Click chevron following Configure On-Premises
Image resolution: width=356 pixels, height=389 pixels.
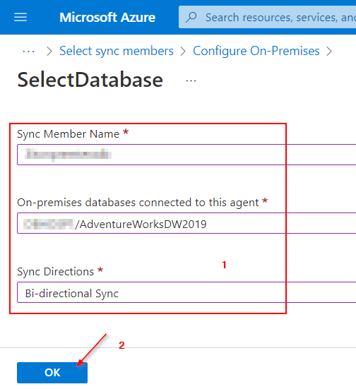pos(329,52)
